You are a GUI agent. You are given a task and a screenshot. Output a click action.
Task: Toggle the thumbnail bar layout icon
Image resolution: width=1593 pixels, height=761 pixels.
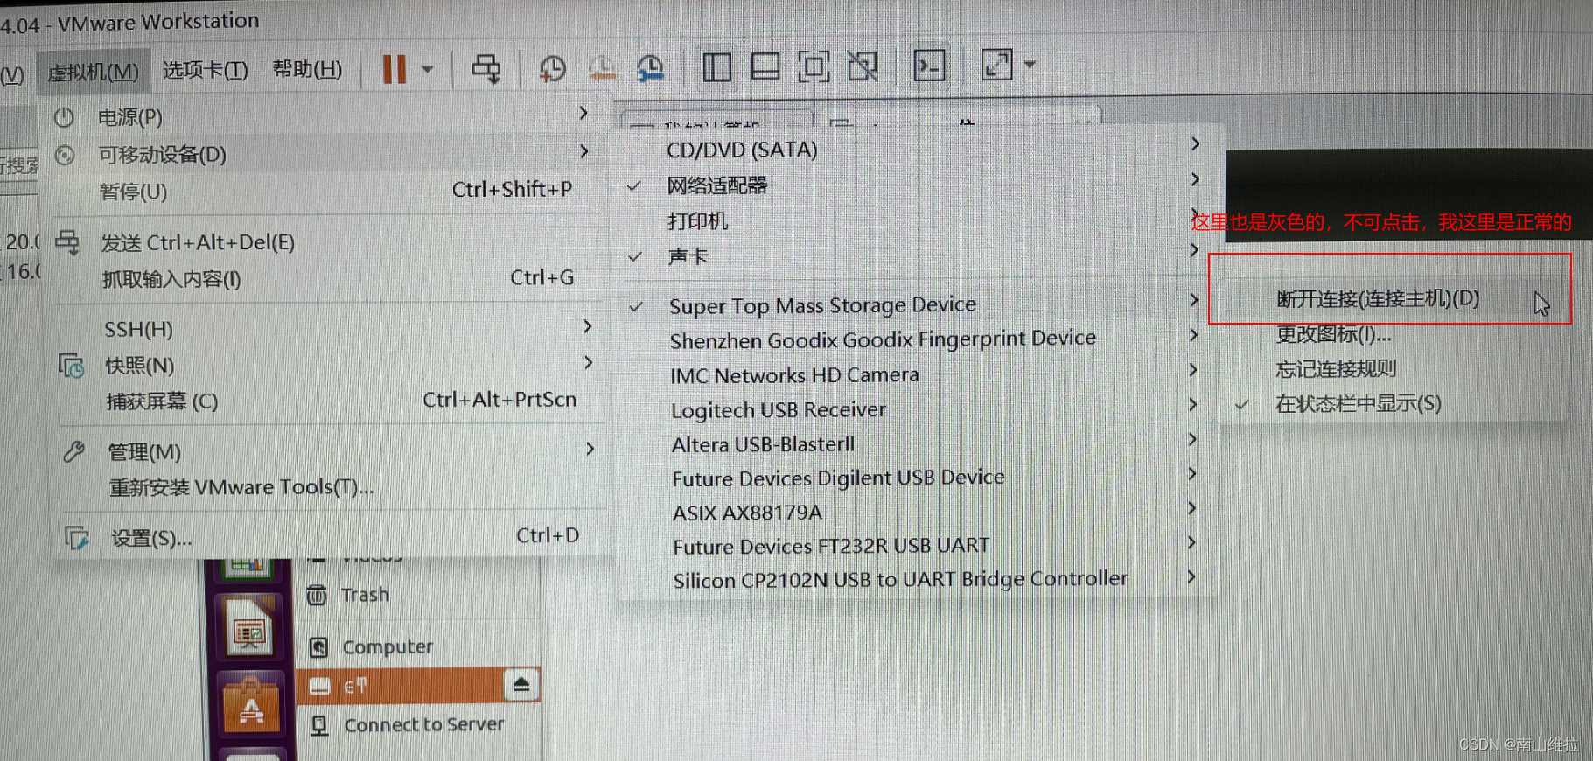pyautogui.click(x=765, y=66)
